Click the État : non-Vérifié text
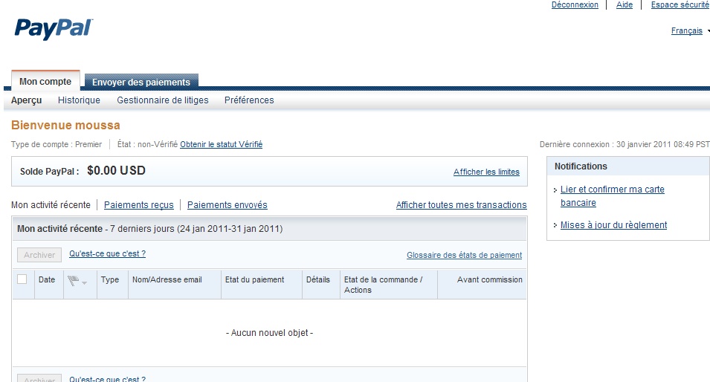 point(148,144)
